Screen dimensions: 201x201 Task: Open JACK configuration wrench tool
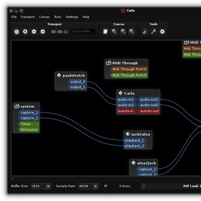(x=153, y=32)
